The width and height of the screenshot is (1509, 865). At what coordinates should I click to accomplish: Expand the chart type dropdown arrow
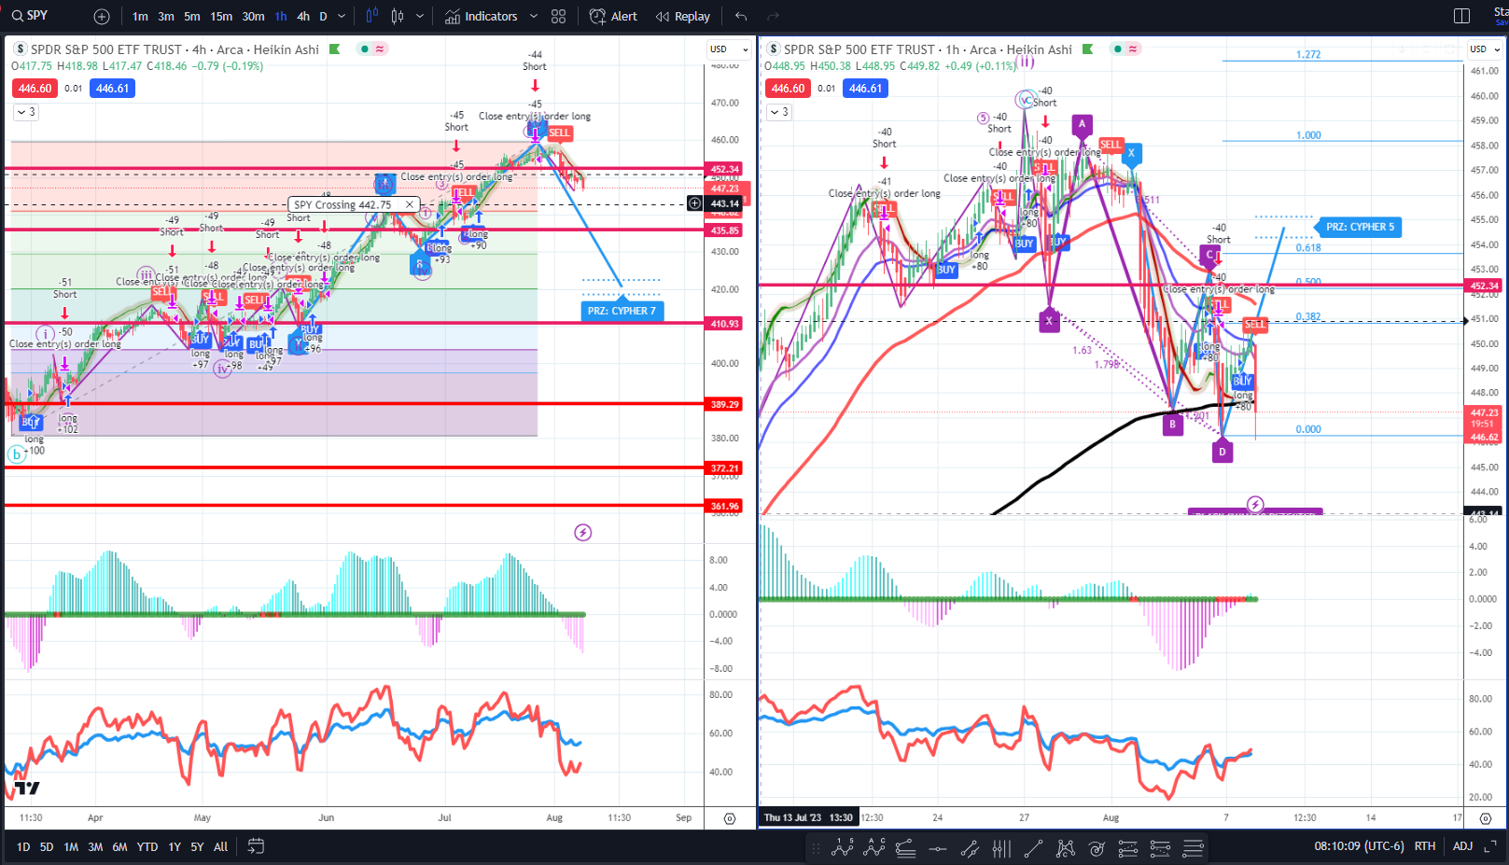[420, 17]
